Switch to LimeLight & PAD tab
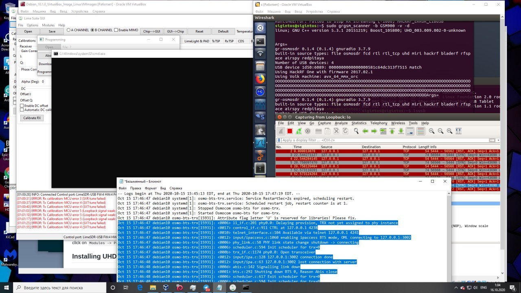 tap(197, 41)
